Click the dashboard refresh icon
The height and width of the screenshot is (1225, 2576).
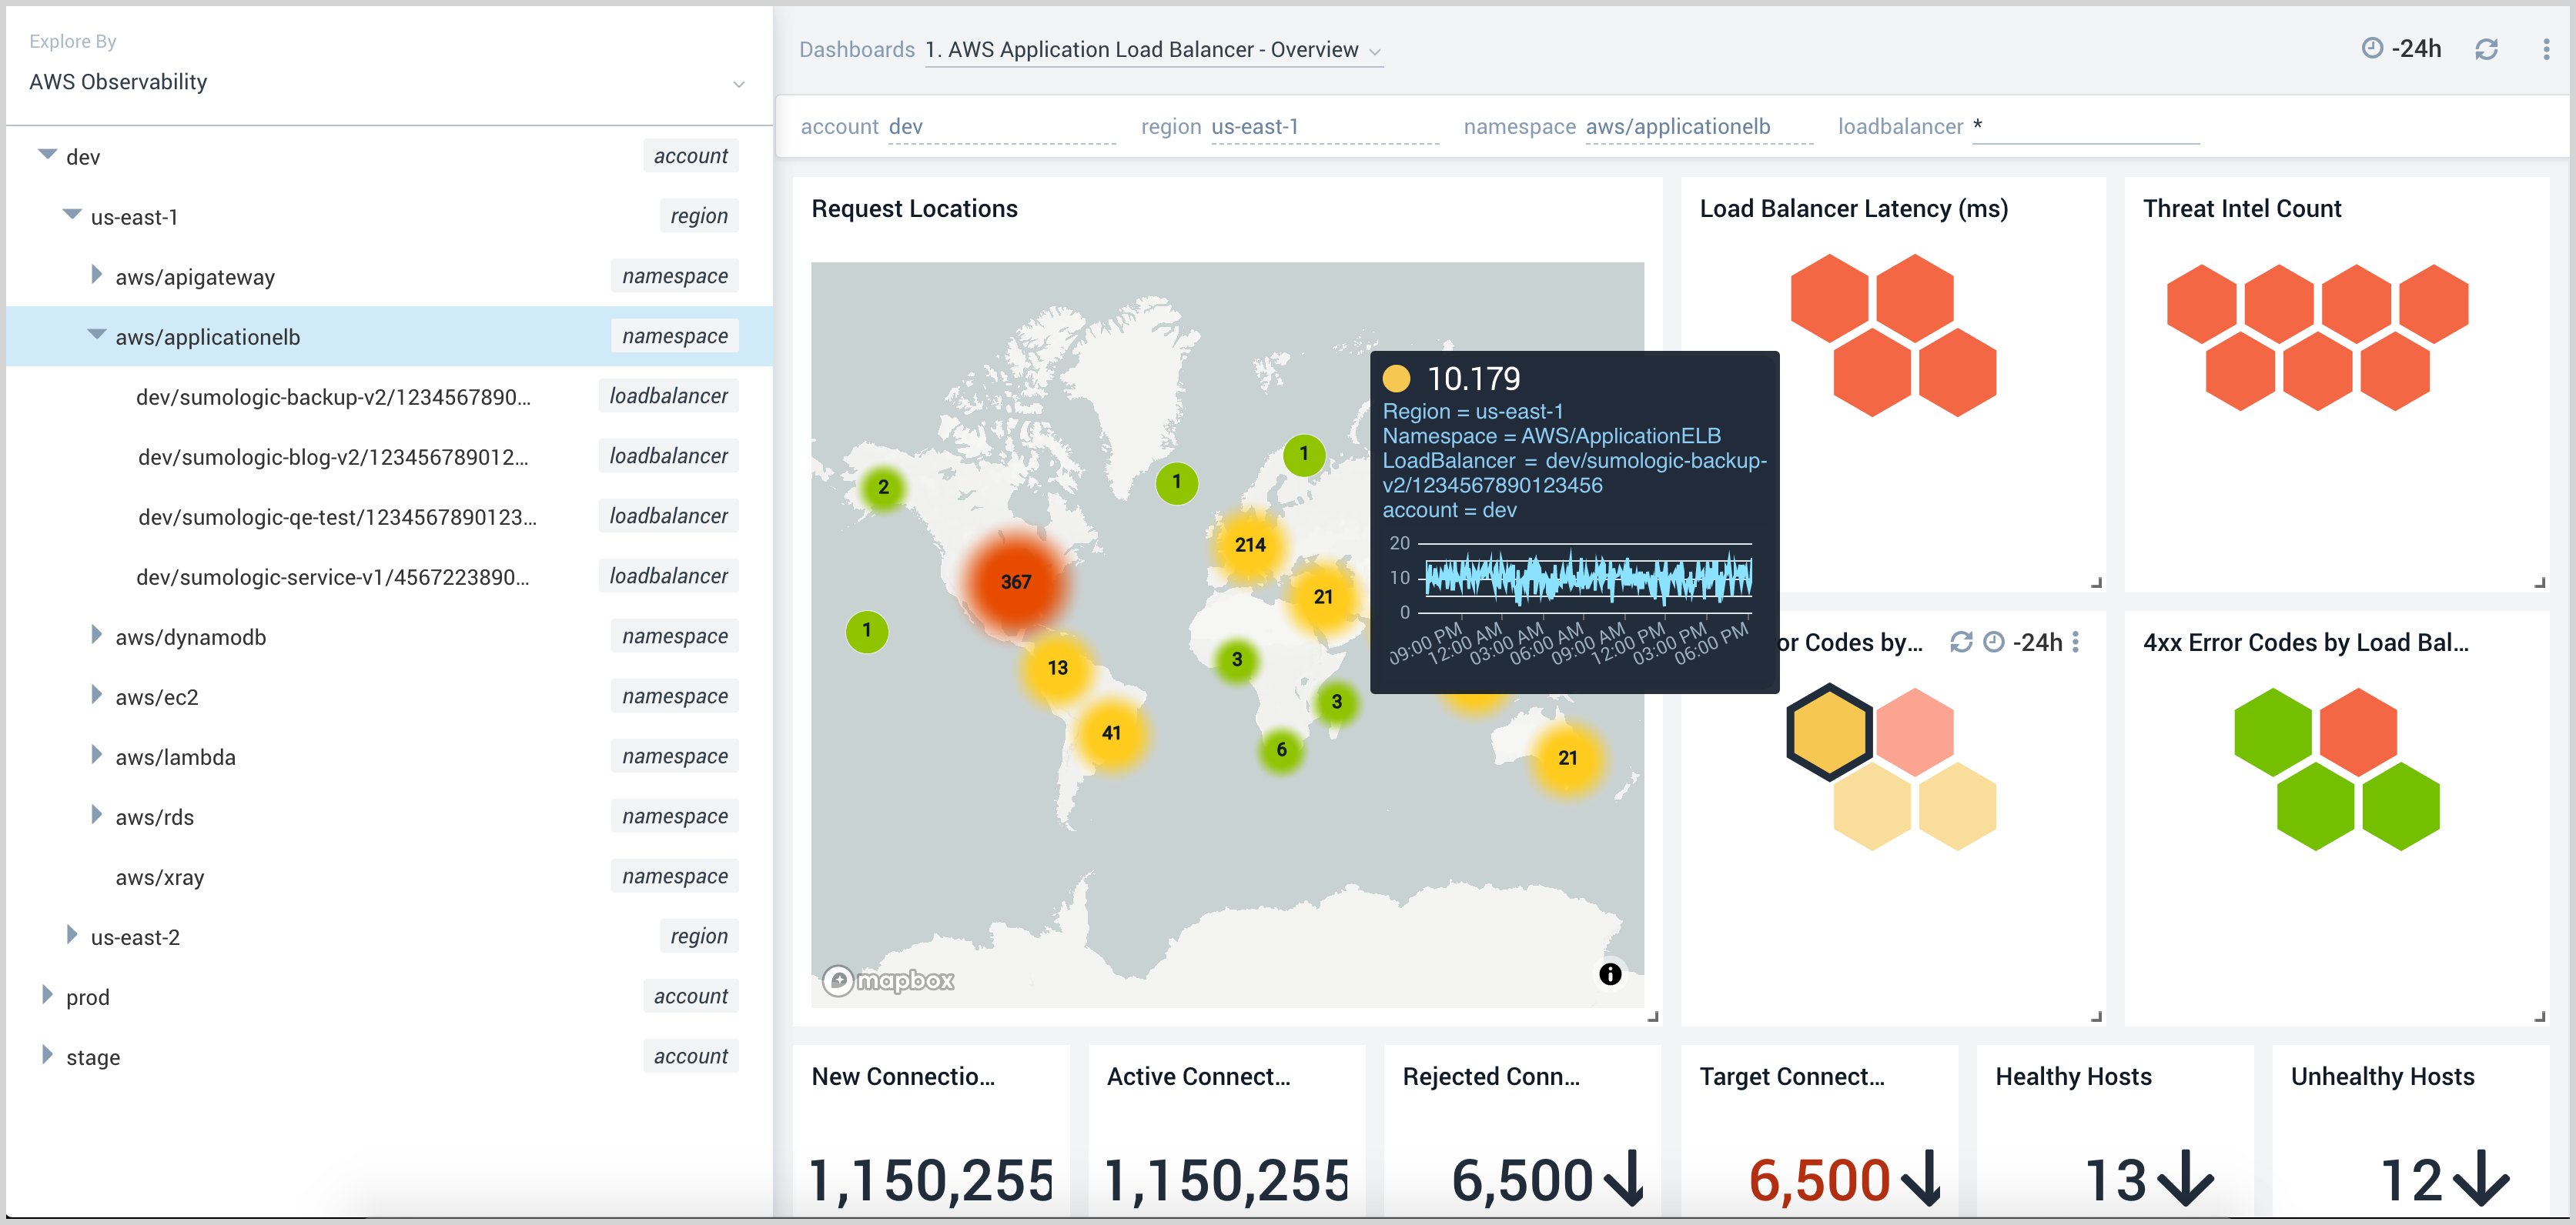click(2486, 49)
